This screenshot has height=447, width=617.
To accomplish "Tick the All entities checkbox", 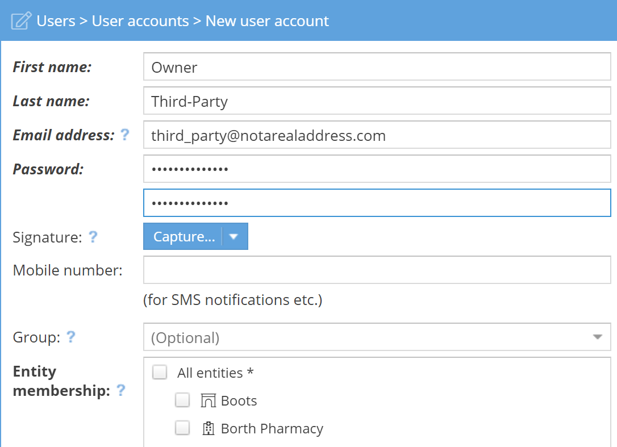I will pos(160,373).
